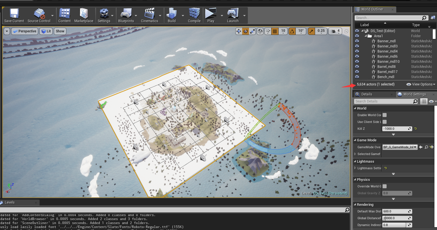437x230 pixels.
Task: Click the outliner search magnifier icon
Action: coord(424,18)
